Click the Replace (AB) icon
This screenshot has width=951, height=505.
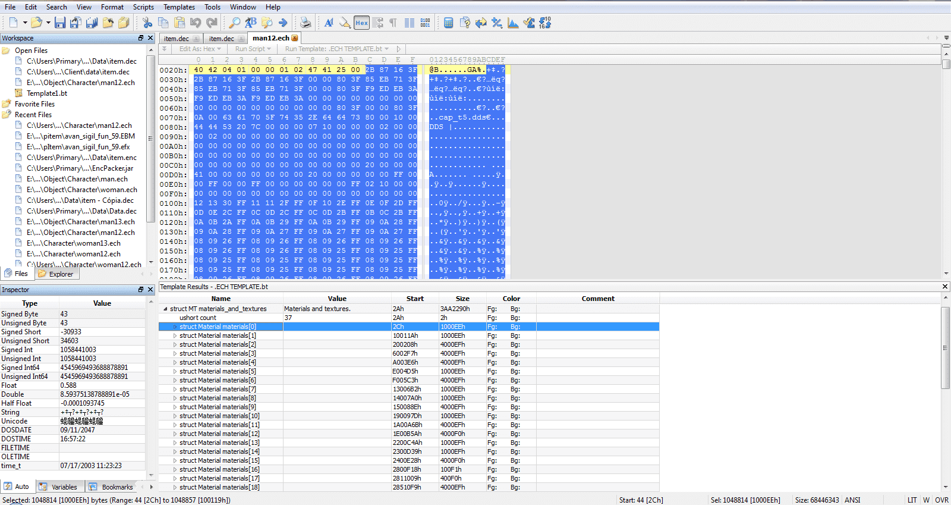point(251,23)
